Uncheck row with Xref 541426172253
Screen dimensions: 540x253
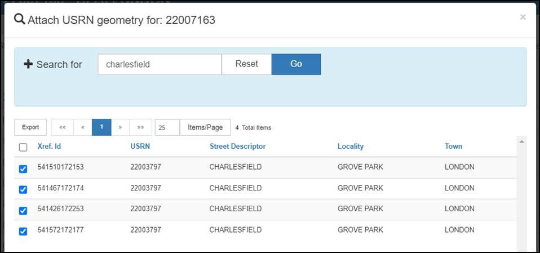coord(23,211)
